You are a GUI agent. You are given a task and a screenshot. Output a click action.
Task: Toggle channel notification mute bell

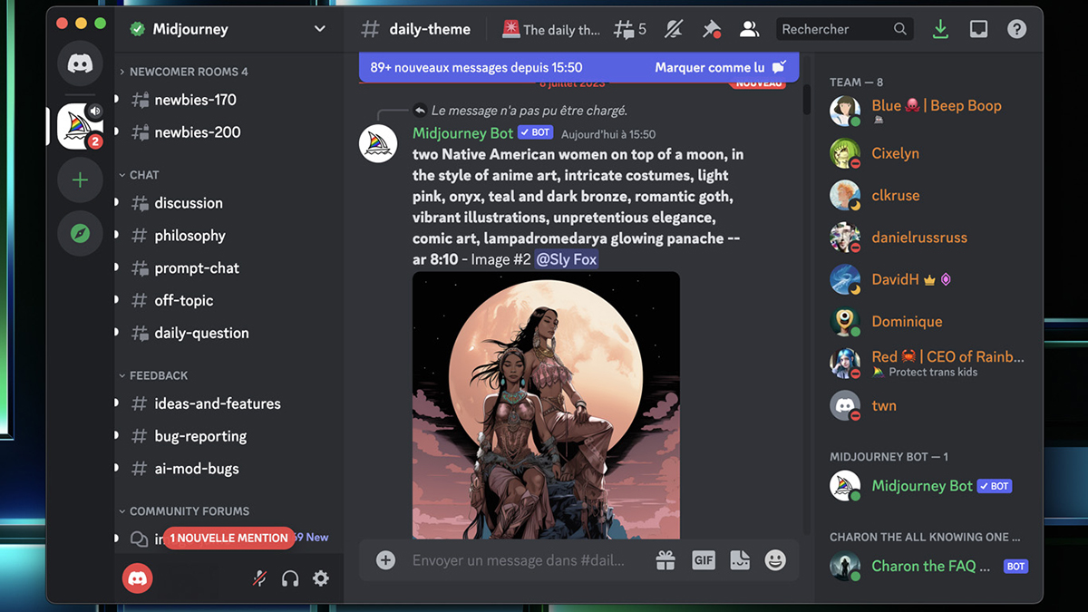click(x=674, y=30)
